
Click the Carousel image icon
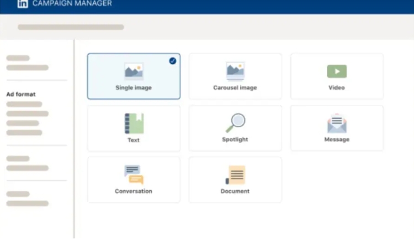(x=235, y=71)
